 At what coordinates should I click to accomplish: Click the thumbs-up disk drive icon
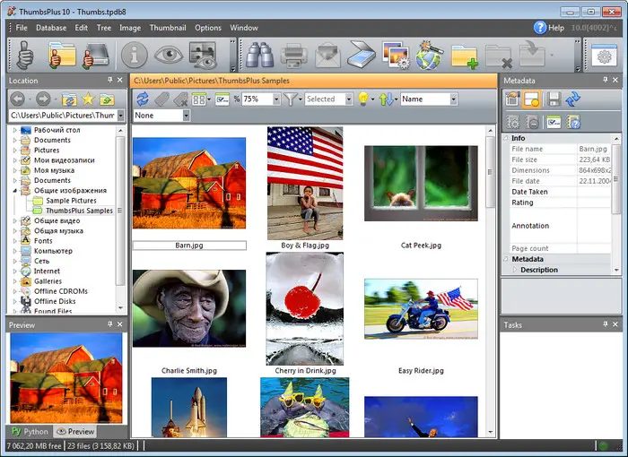click(96, 56)
